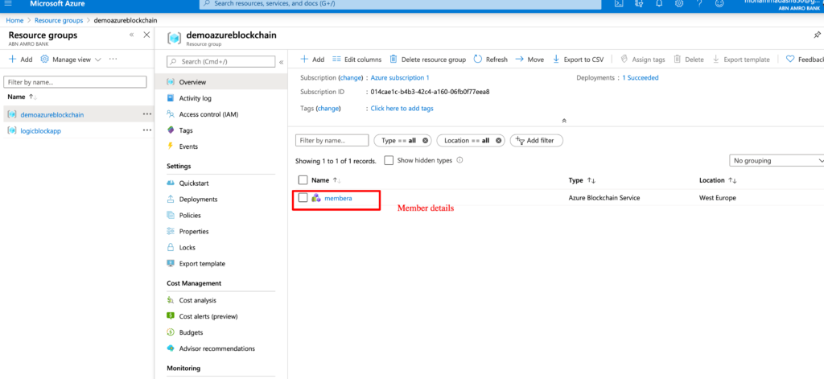This screenshot has width=824, height=379.
Task: Click Move in the toolbar
Action: click(x=529, y=60)
